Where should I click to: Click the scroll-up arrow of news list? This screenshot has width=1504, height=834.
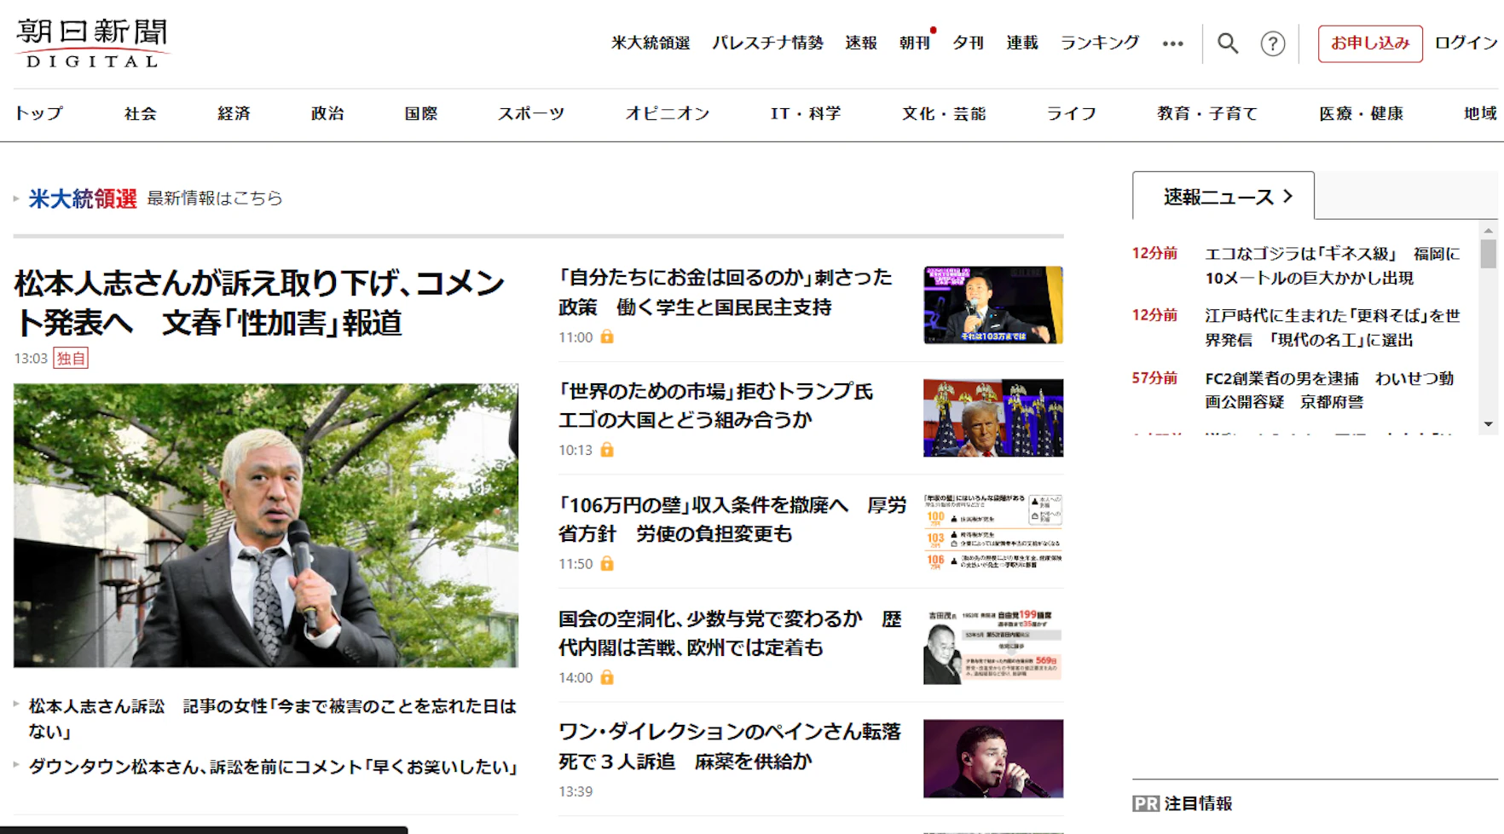pyautogui.click(x=1488, y=231)
